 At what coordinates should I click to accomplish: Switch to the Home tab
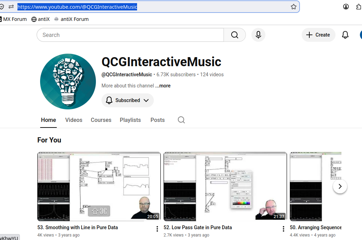48,120
